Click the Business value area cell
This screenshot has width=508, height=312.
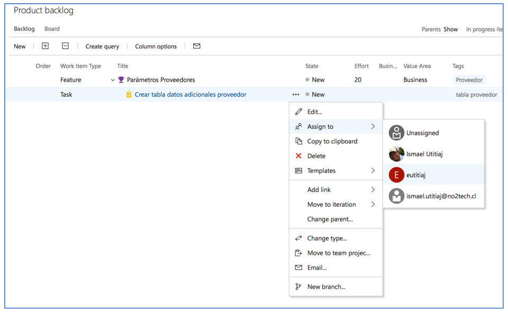point(415,80)
